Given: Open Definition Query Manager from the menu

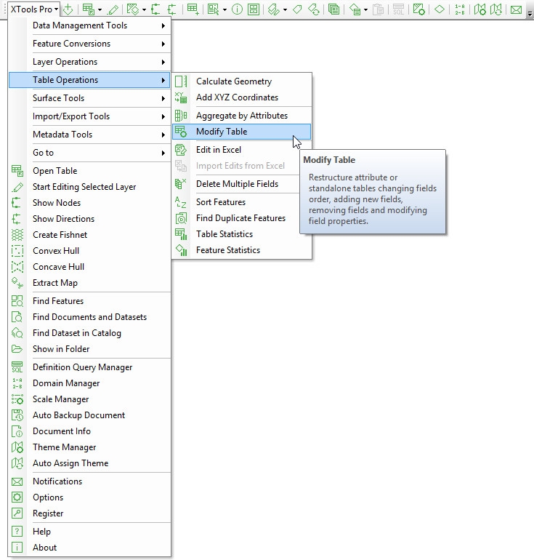Looking at the screenshot, I should point(90,367).
